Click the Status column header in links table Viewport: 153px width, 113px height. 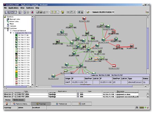tap(146, 79)
